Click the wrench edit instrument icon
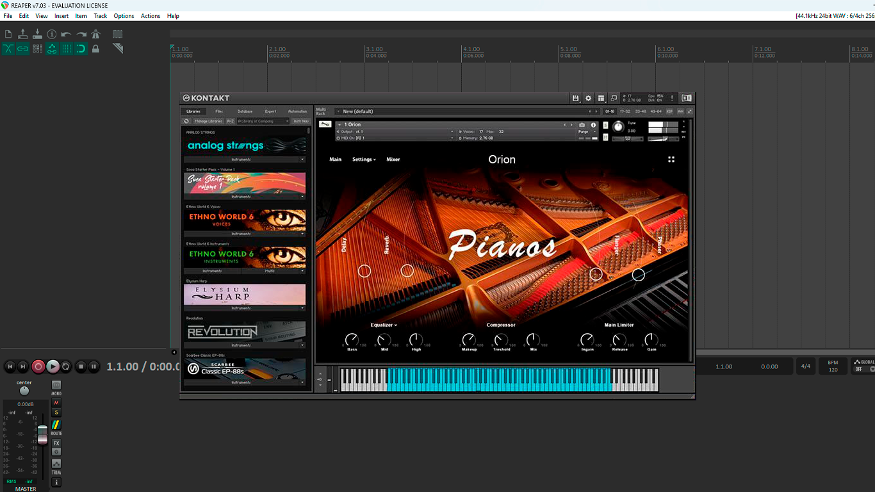 (x=325, y=124)
